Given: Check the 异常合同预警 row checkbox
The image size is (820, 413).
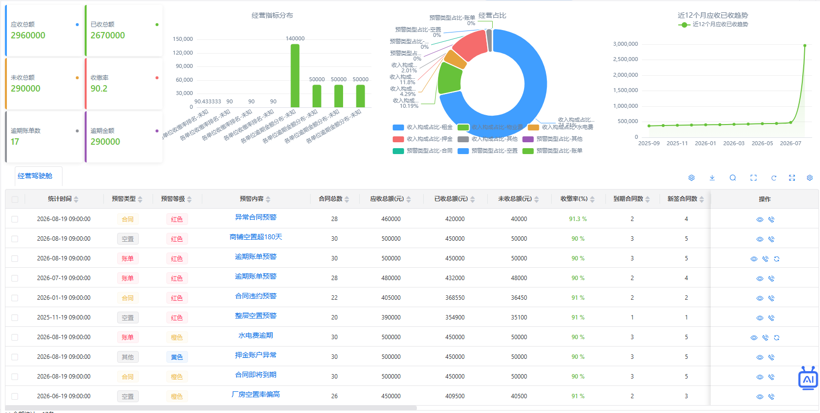Looking at the screenshot, I should pos(15,219).
